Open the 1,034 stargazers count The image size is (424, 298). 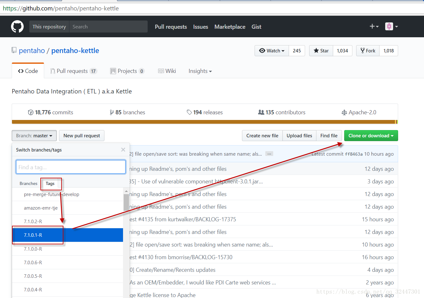pos(342,51)
